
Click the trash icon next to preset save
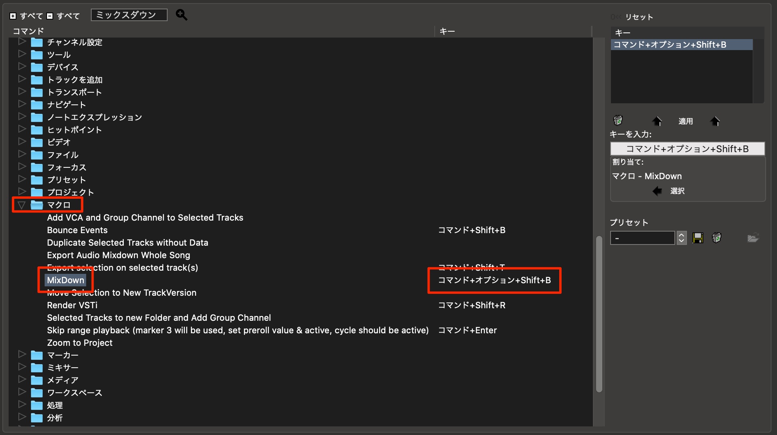(x=717, y=237)
